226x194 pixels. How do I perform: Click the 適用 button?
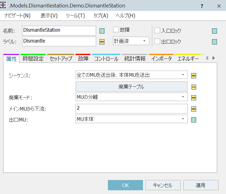(201, 185)
